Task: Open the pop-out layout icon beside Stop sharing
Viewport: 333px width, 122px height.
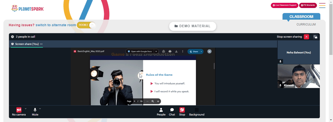Action: (315, 37)
